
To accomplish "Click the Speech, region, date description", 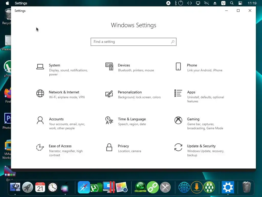I will point(132,124).
